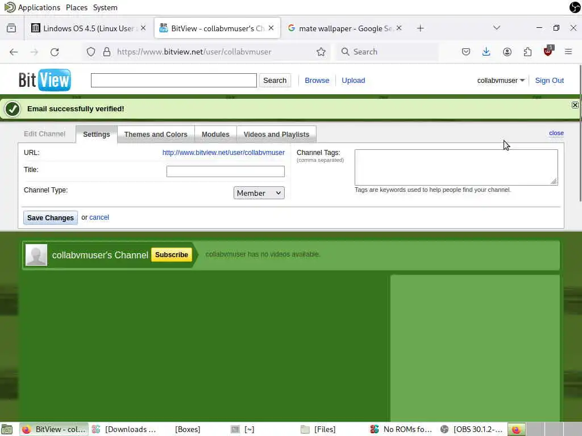Click the Firefox icon at panel right end

click(x=516, y=429)
